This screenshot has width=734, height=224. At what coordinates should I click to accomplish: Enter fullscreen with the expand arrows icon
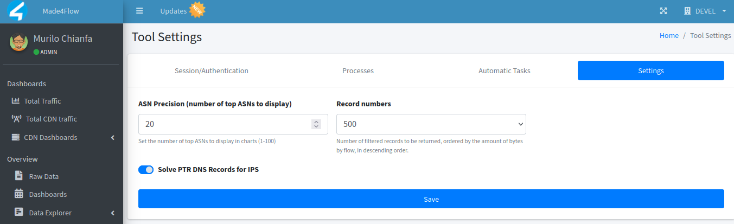[663, 11]
